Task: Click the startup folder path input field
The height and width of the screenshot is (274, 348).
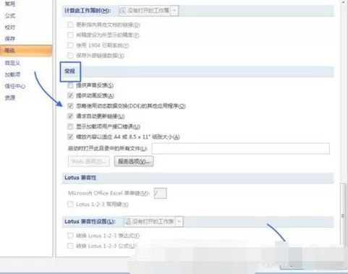Action: (x=241, y=148)
